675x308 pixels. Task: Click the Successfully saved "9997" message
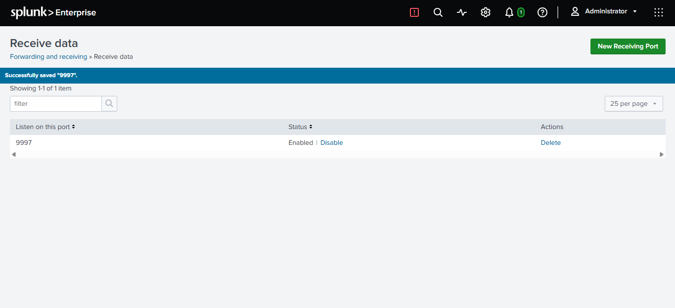[x=41, y=76]
